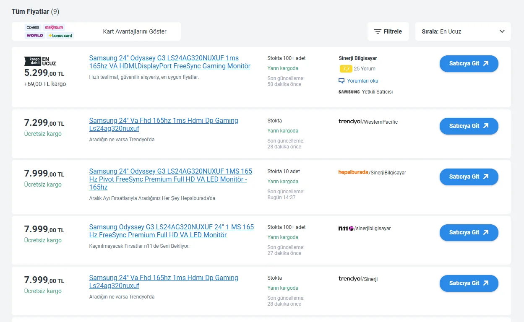
Task: Open the WesternPacific Va Fhd 165hz product link
Action: [164, 125]
